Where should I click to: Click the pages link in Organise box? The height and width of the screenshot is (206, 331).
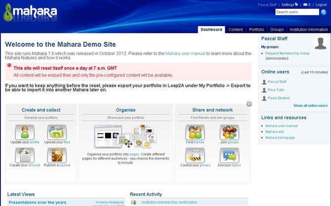(x=134, y=154)
